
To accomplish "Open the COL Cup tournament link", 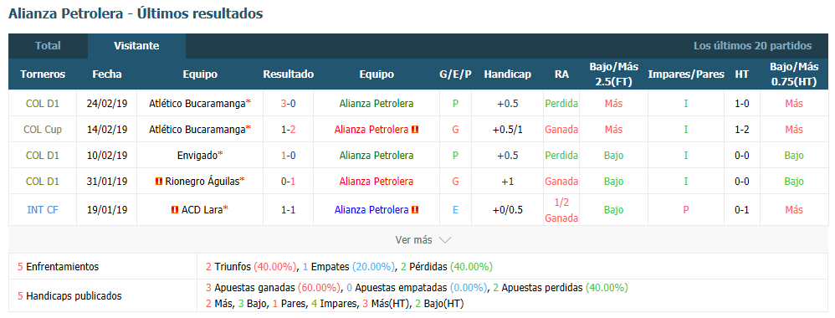I will pos(43,130).
